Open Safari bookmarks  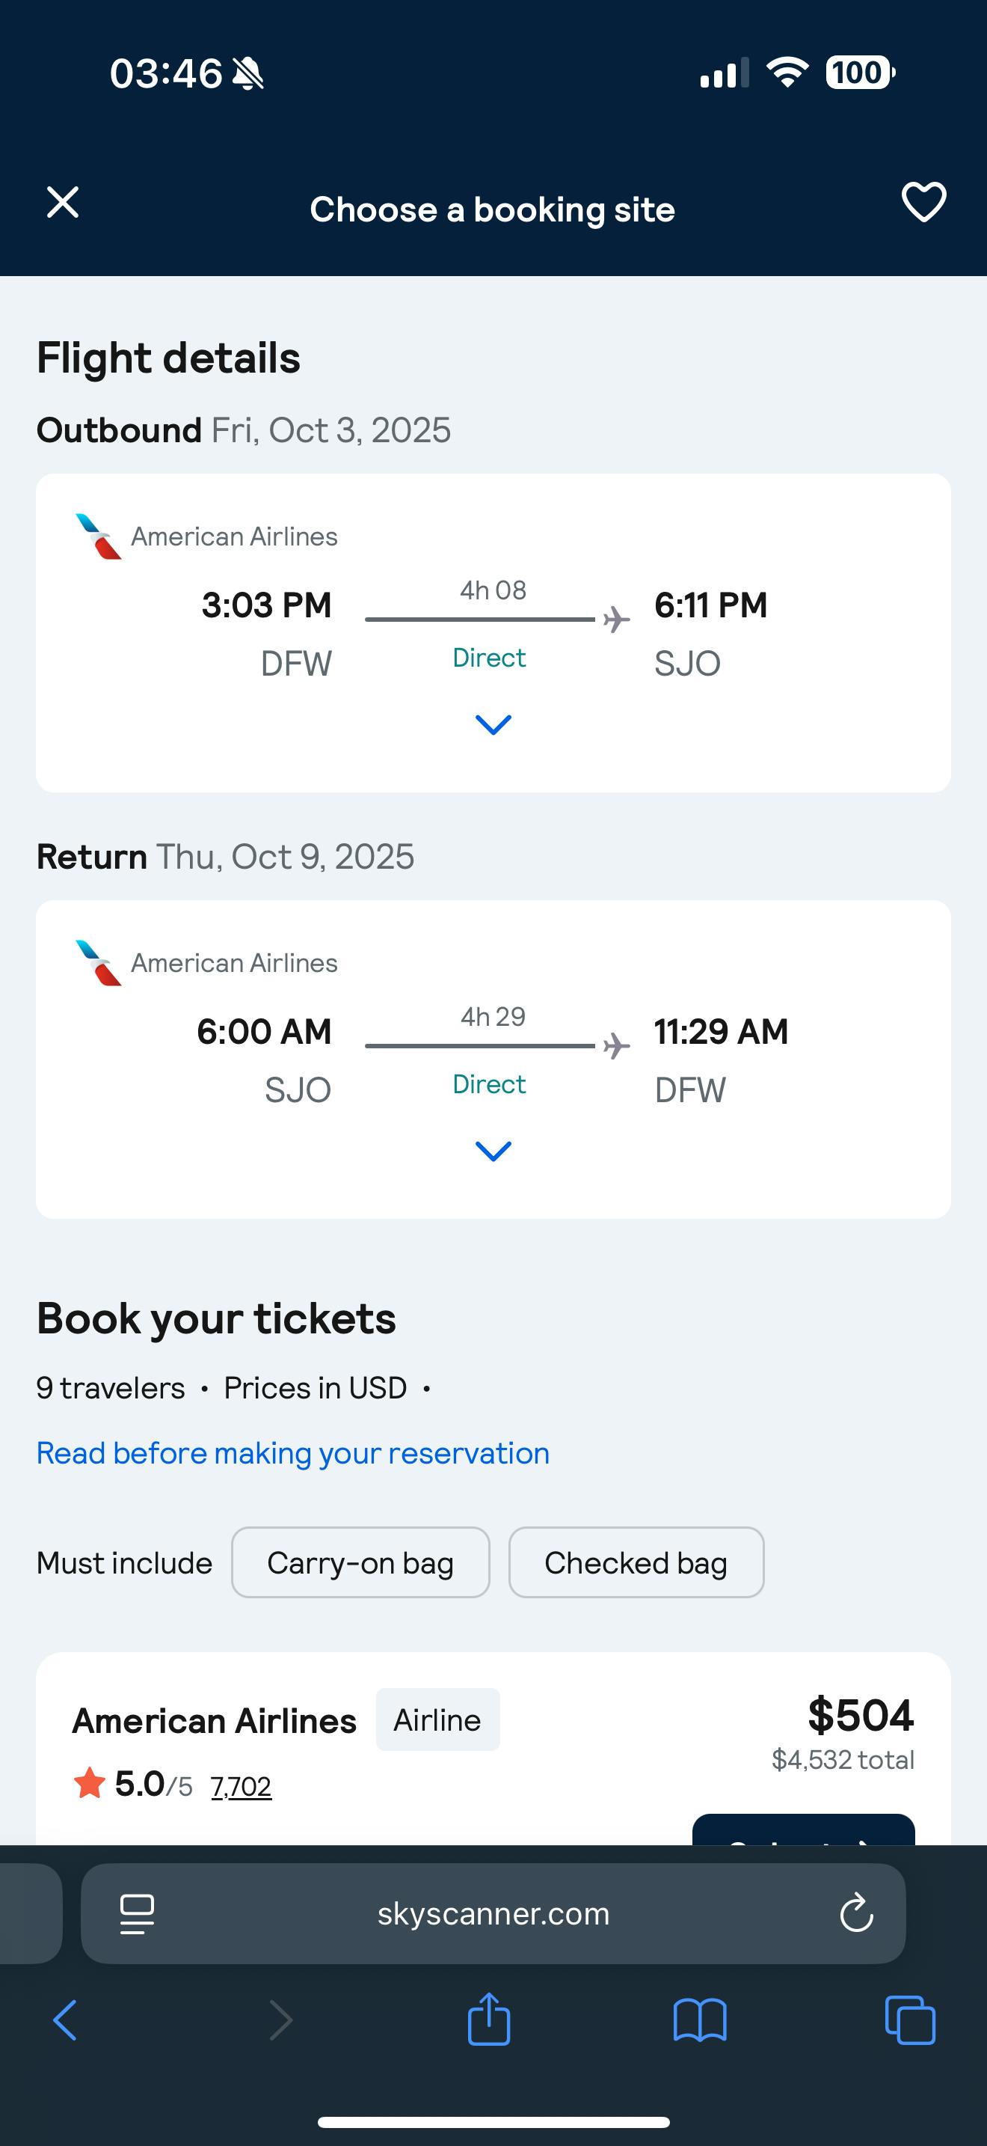[700, 2020]
